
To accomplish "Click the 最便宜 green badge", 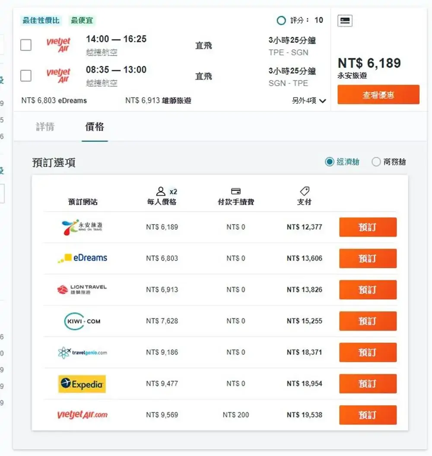I will tap(82, 20).
